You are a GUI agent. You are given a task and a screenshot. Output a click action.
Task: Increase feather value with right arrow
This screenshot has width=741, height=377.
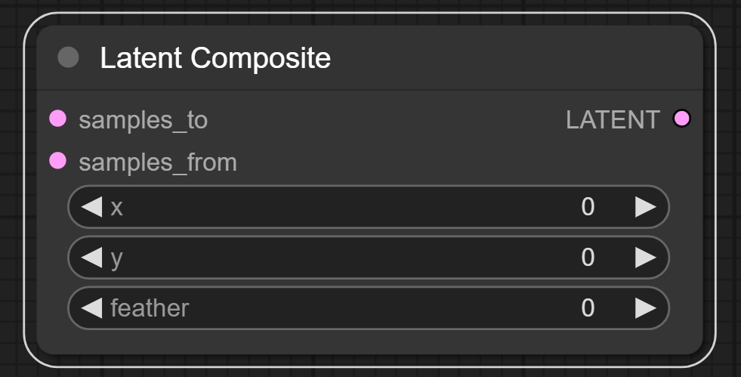tap(645, 308)
